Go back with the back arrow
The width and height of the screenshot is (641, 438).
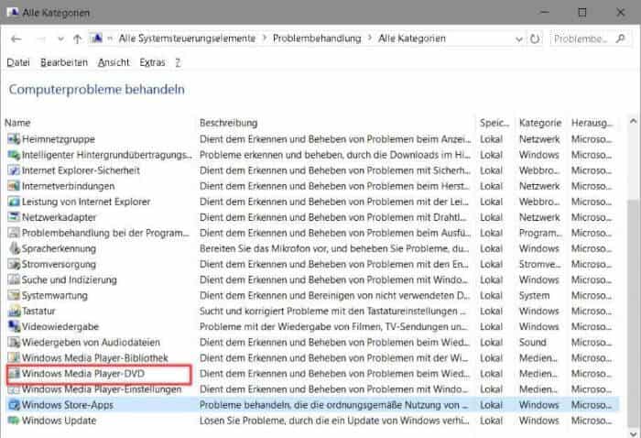(16, 38)
